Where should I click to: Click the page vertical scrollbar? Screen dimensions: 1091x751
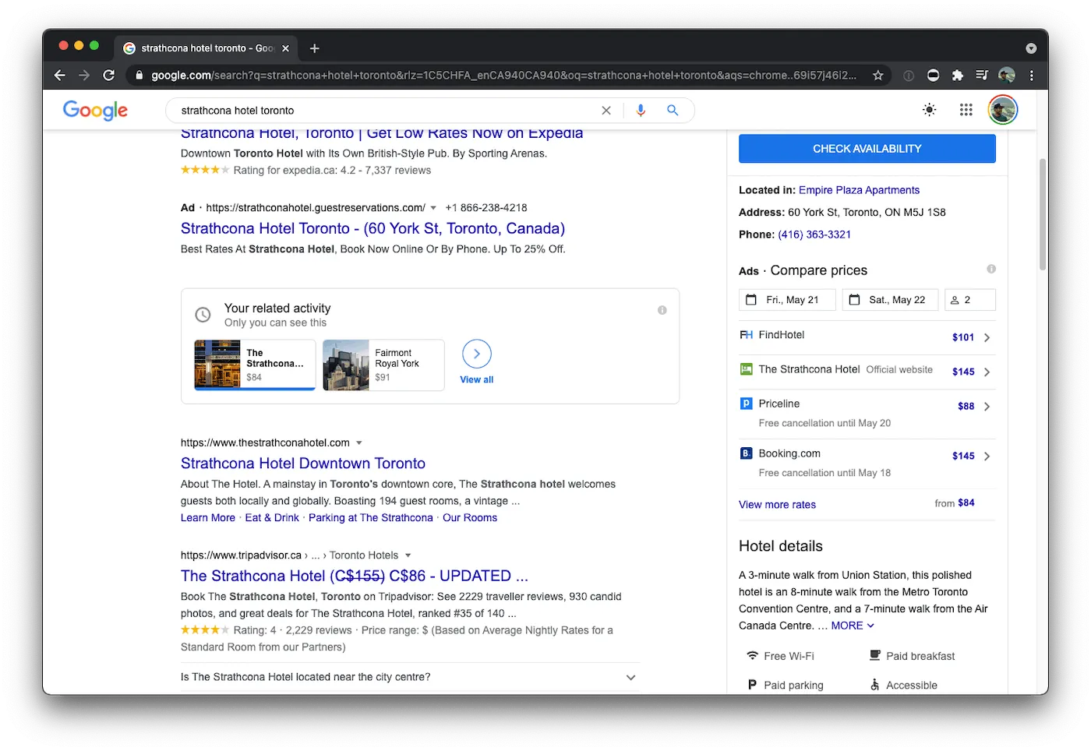[1043, 214]
